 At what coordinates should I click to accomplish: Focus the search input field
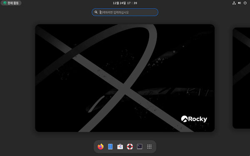[125, 12]
